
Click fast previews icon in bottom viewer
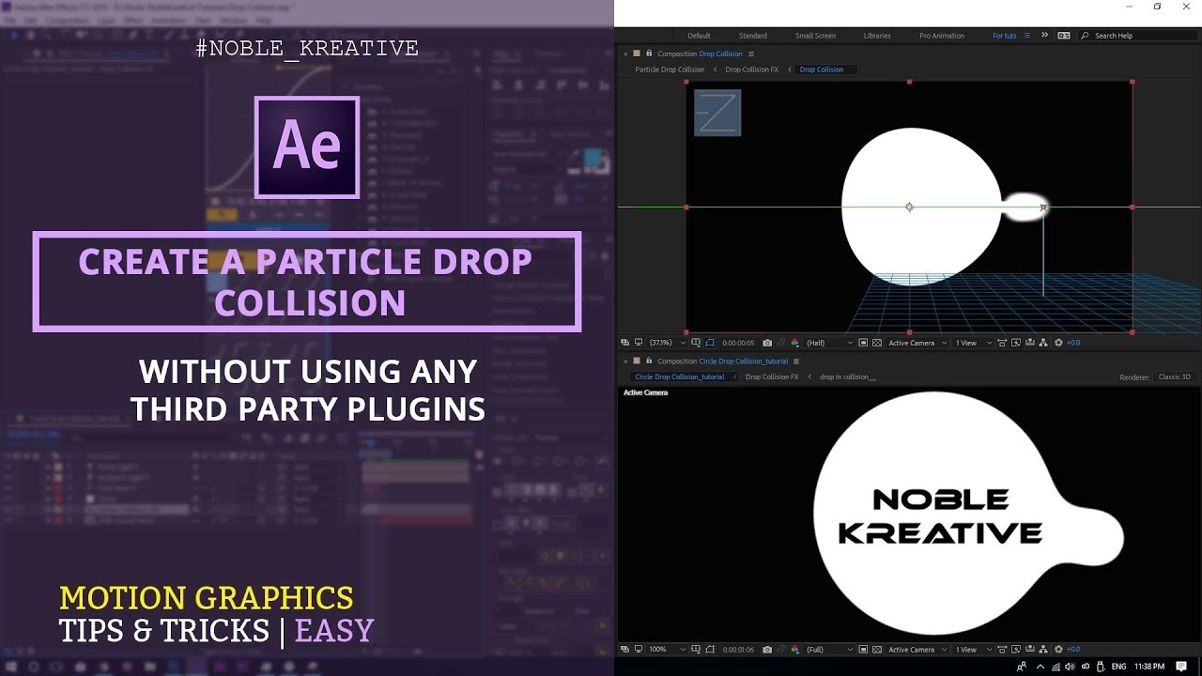(x=1016, y=650)
